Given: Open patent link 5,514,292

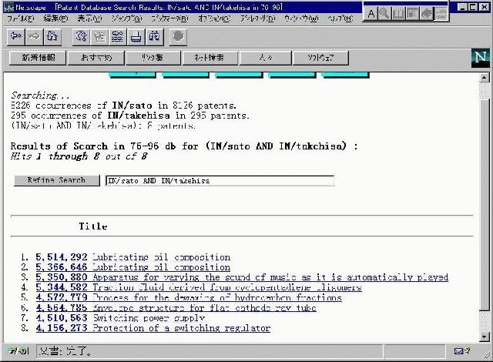Looking at the screenshot, I should pos(62,257).
